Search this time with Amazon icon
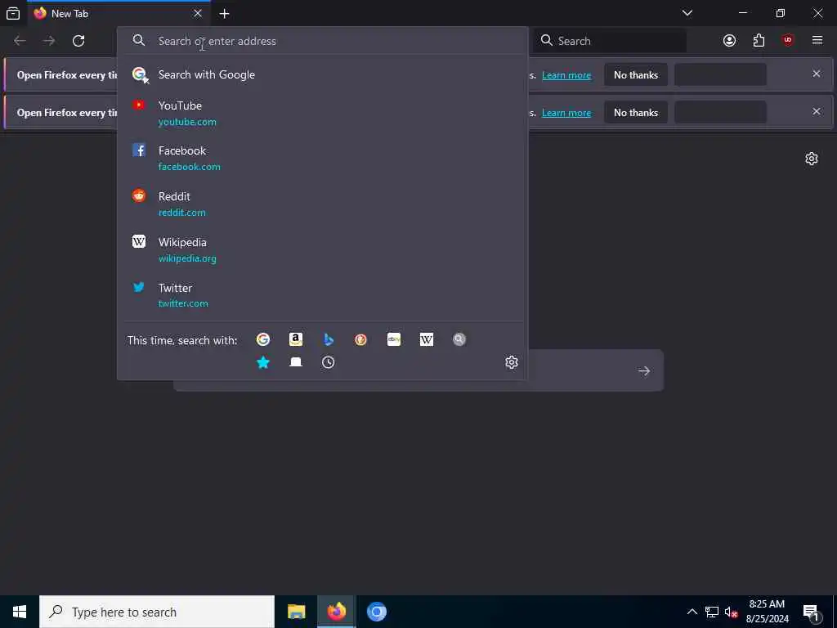The width and height of the screenshot is (837, 628). pos(296,339)
